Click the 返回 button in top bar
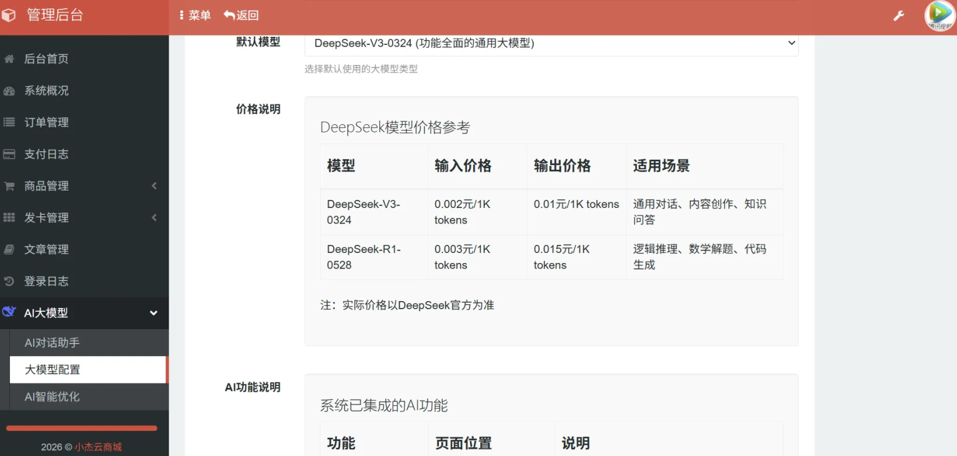957x456 pixels. tap(241, 14)
